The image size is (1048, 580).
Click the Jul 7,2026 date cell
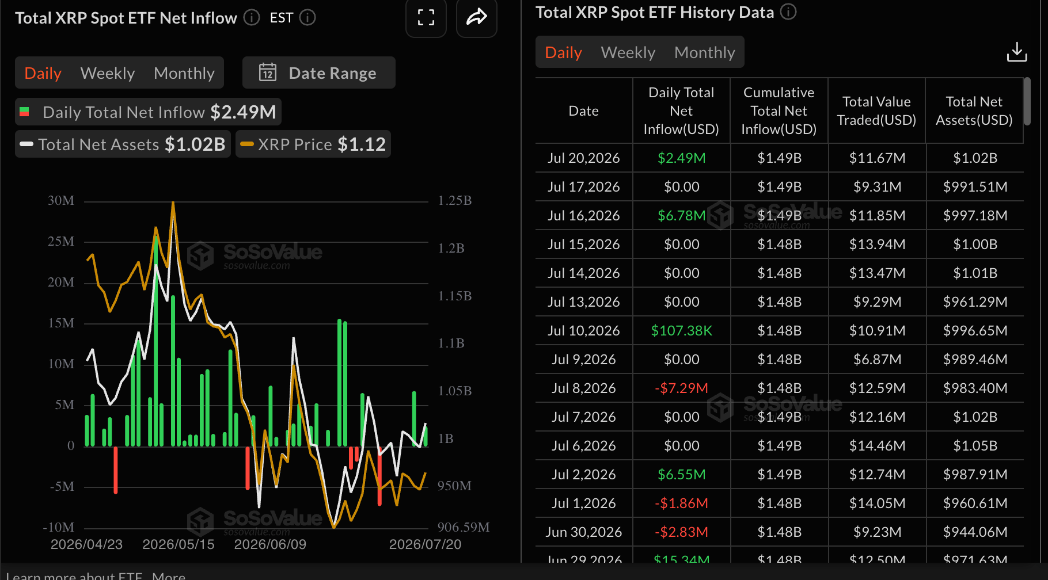[x=584, y=417]
